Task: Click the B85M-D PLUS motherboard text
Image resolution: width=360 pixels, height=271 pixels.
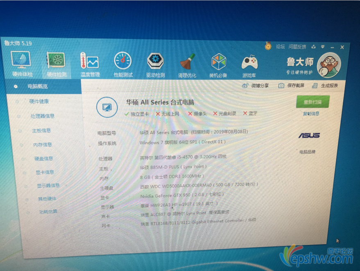Action: click(173, 167)
